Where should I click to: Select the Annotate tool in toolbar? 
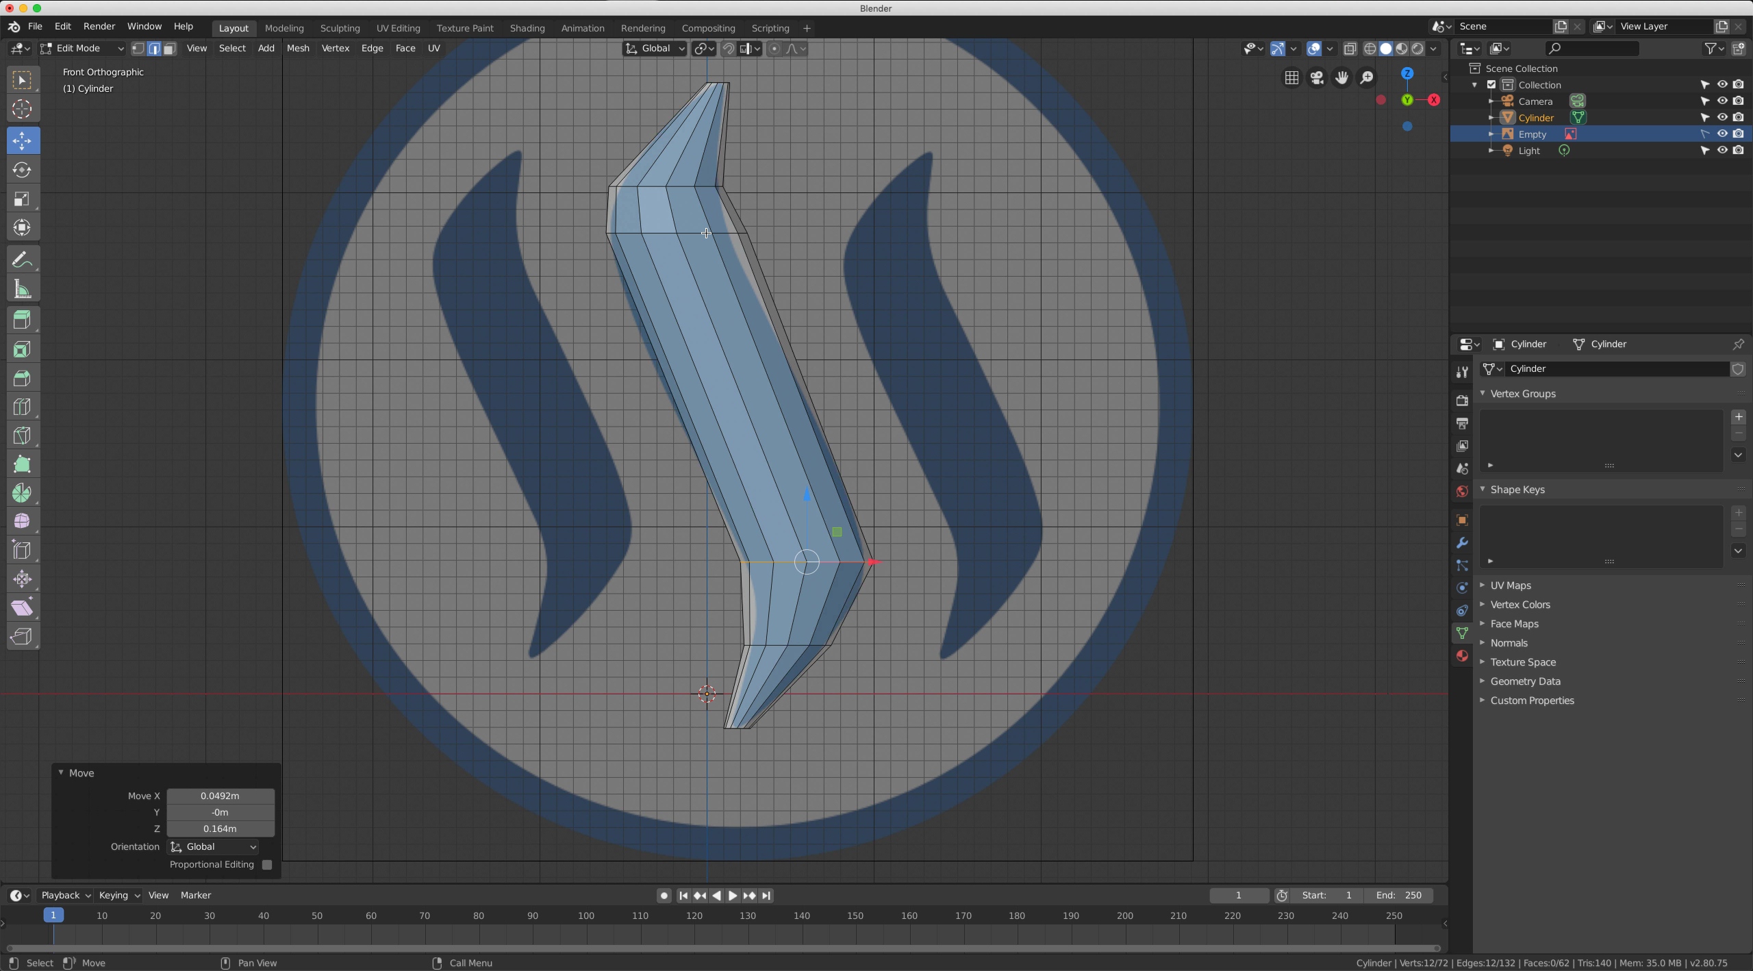tap(22, 260)
